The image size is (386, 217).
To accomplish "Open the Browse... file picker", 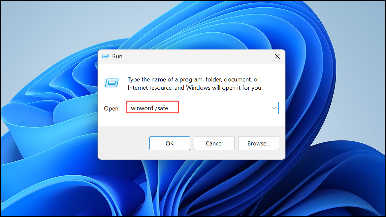I will pyautogui.click(x=259, y=143).
